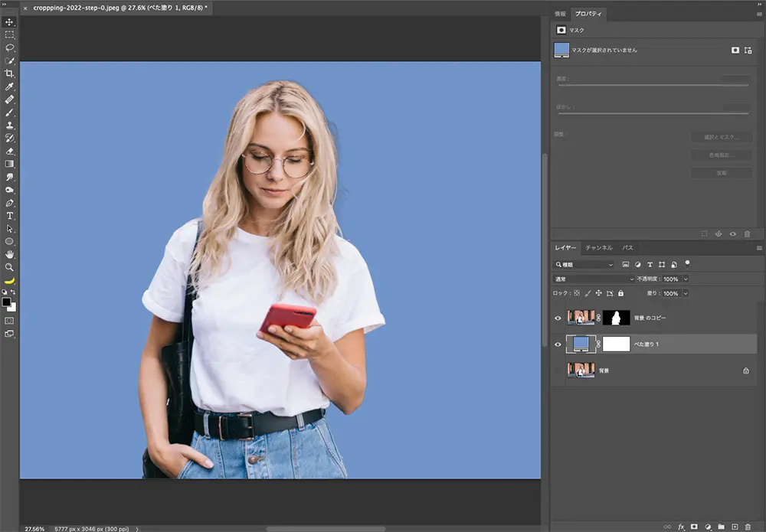
Task: Lock image pixels with brush icon
Action: click(x=588, y=293)
